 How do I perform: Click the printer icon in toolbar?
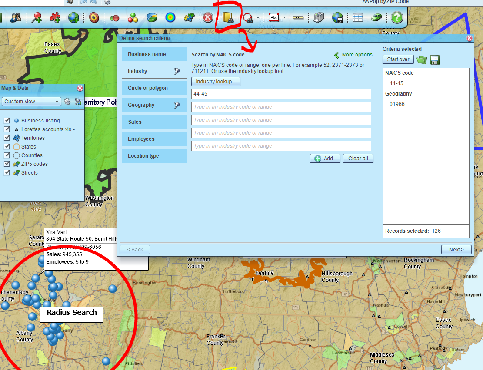pyautogui.click(x=319, y=17)
